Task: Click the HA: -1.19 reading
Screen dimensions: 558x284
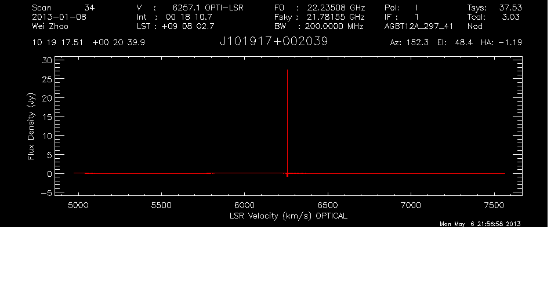Action: [x=501, y=43]
